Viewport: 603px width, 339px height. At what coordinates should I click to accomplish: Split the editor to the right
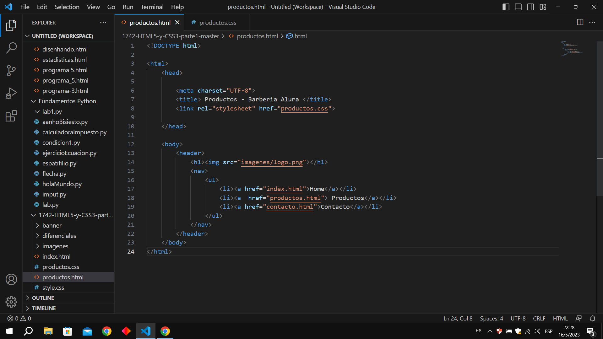580,22
